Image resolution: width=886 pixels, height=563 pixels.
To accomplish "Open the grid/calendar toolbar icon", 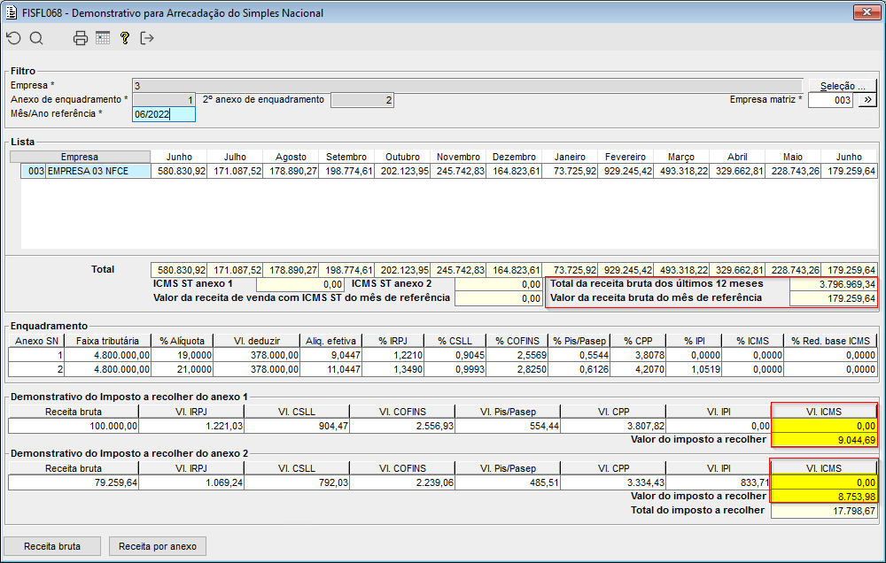I will pyautogui.click(x=103, y=38).
